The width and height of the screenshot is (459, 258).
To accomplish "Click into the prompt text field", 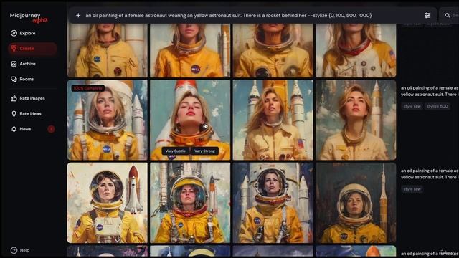I will [x=229, y=16].
